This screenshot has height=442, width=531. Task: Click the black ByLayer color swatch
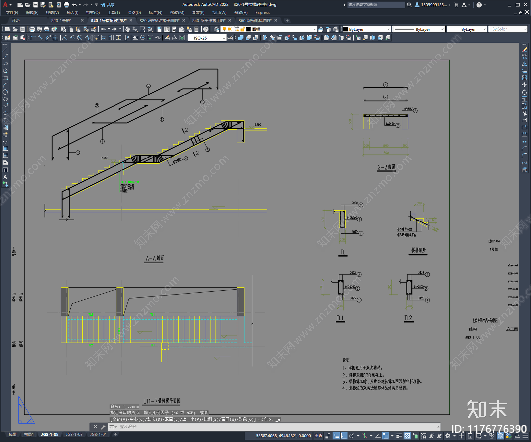click(346, 29)
